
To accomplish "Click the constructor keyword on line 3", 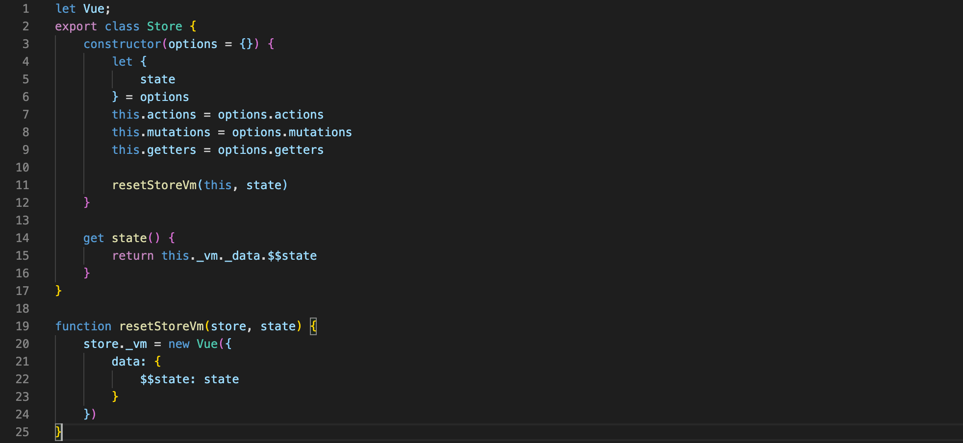I will pos(122,44).
